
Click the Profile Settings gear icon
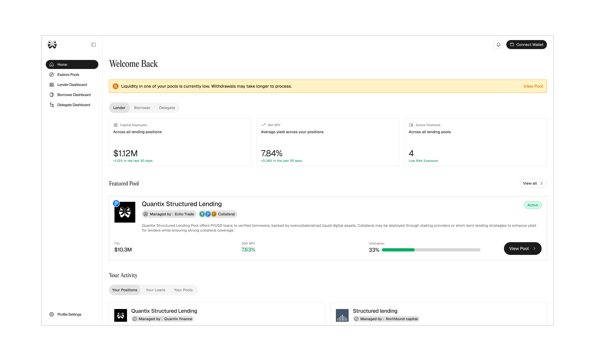[52, 314]
